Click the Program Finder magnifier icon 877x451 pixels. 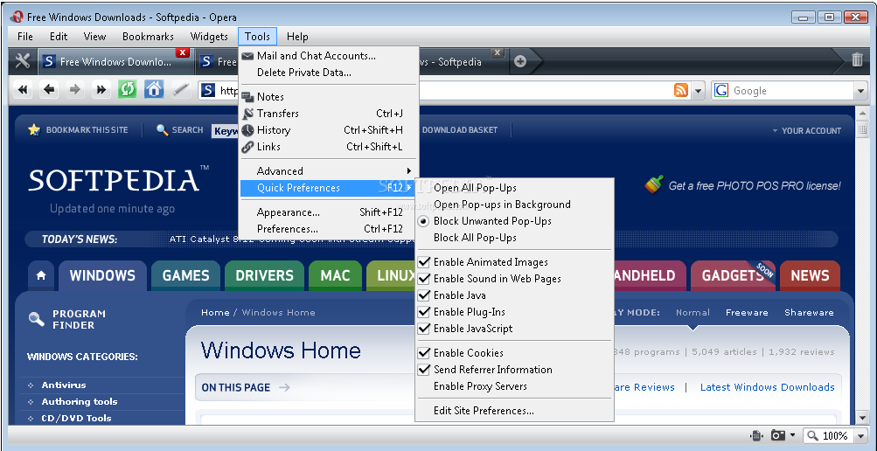(37, 319)
